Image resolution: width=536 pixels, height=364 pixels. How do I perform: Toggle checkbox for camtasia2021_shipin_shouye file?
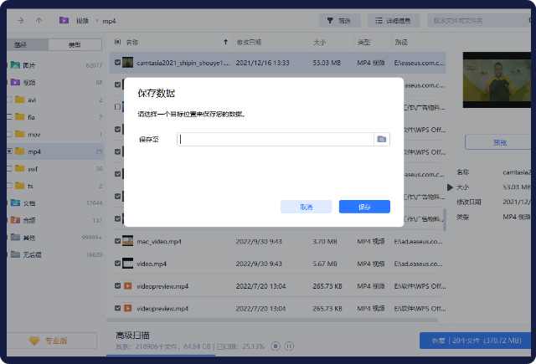117,62
